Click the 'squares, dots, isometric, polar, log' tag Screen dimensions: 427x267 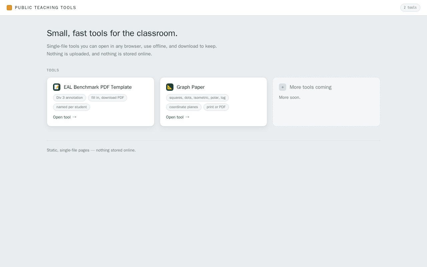click(x=197, y=98)
